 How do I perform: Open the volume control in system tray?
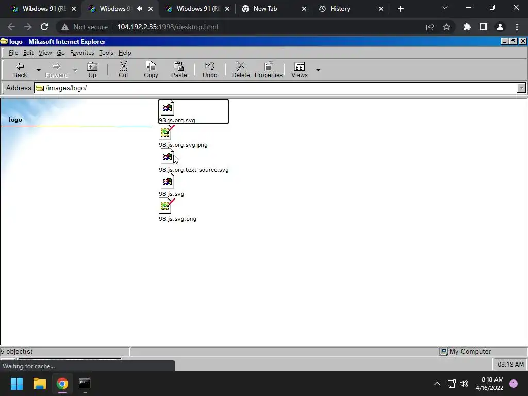pyautogui.click(x=464, y=384)
